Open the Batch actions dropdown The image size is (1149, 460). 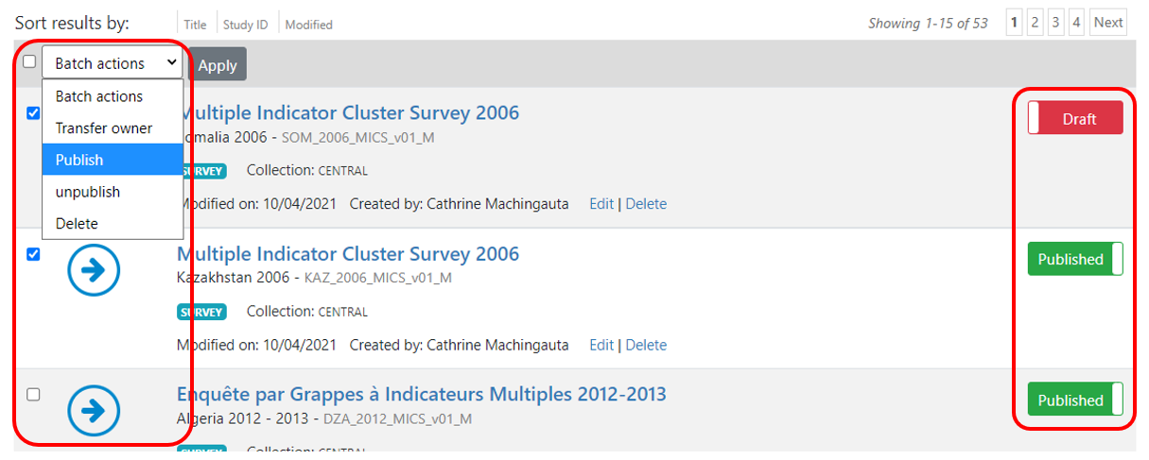pos(113,63)
